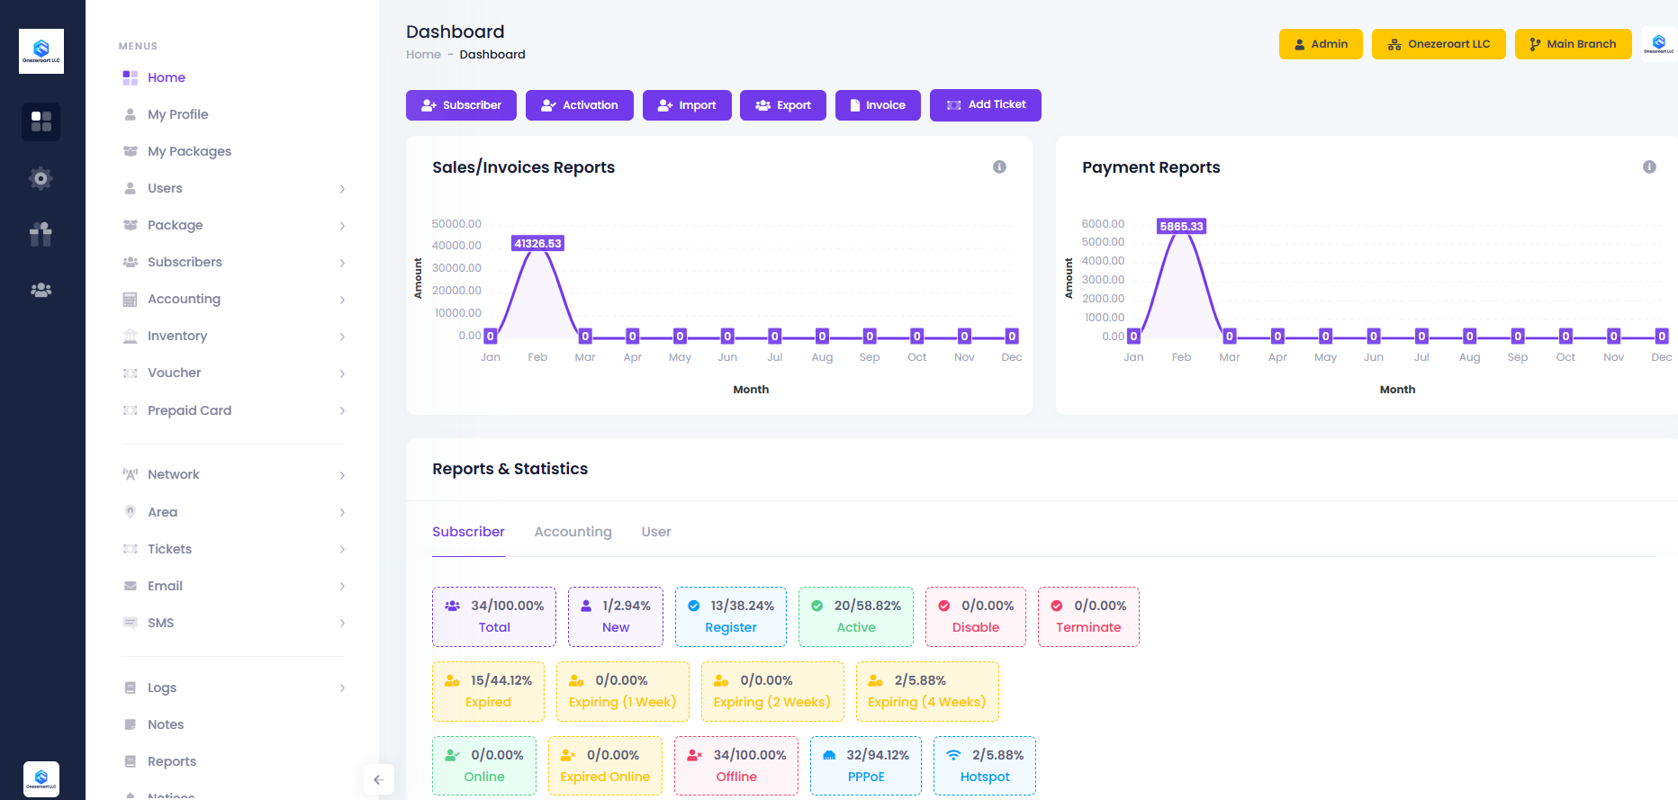The image size is (1678, 800).
Task: Click the gift box icon in left rail
Action: coord(41,234)
